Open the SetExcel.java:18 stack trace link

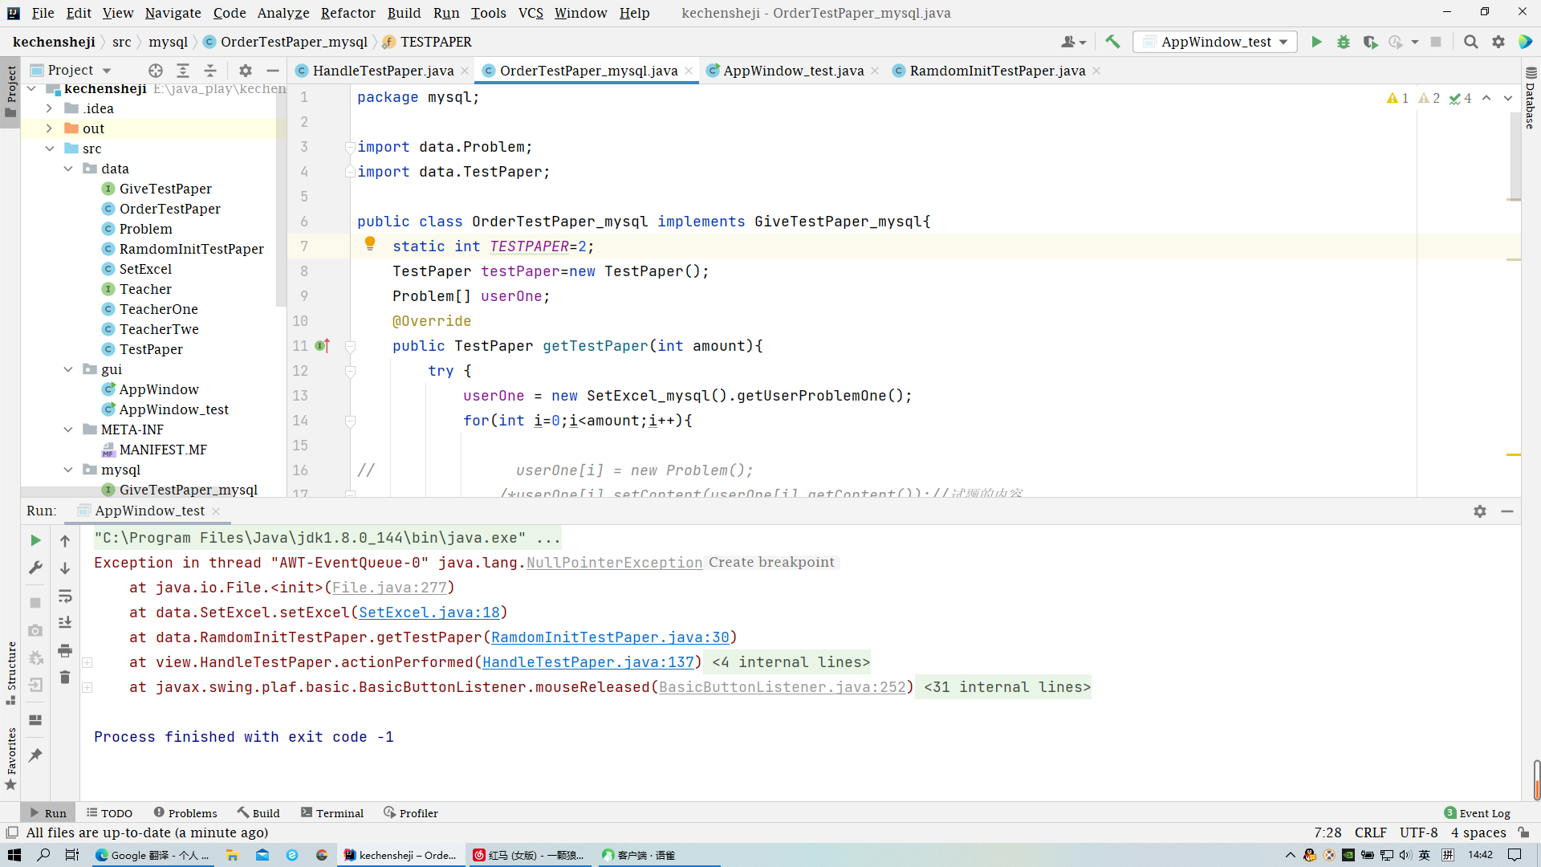coord(429,613)
